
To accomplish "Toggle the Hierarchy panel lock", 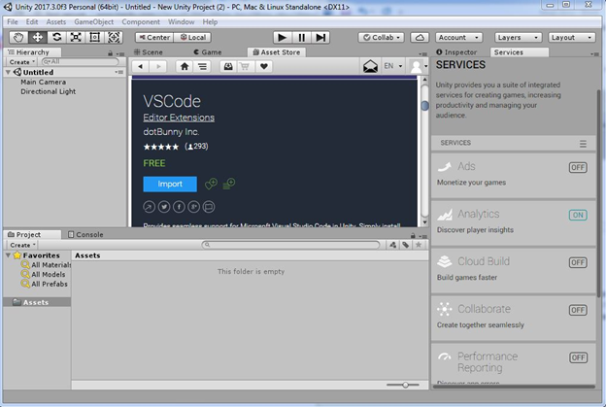I will (x=110, y=53).
